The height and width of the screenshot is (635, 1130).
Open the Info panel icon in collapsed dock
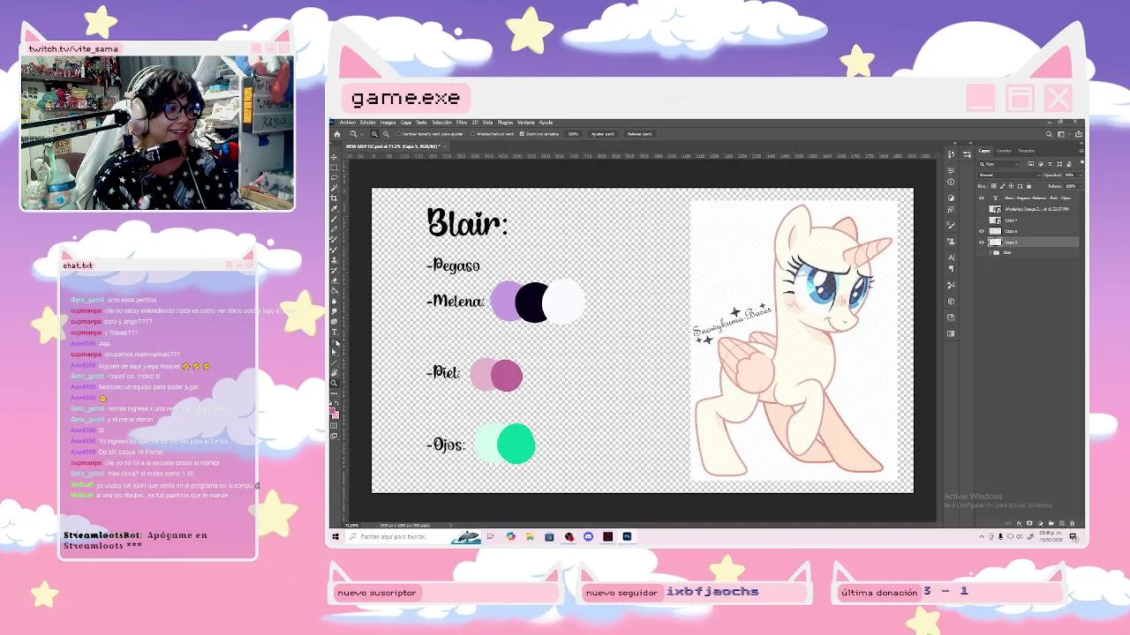click(x=951, y=182)
